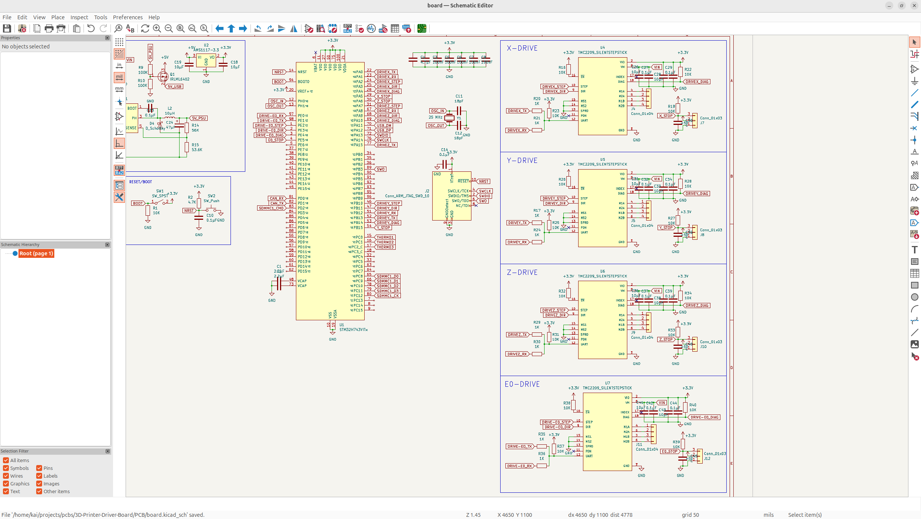Switch units to millimeters
921x519 pixels.
pos(119,89)
